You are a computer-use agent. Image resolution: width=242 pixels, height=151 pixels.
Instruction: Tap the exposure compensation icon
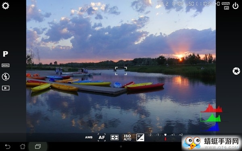point(140,137)
